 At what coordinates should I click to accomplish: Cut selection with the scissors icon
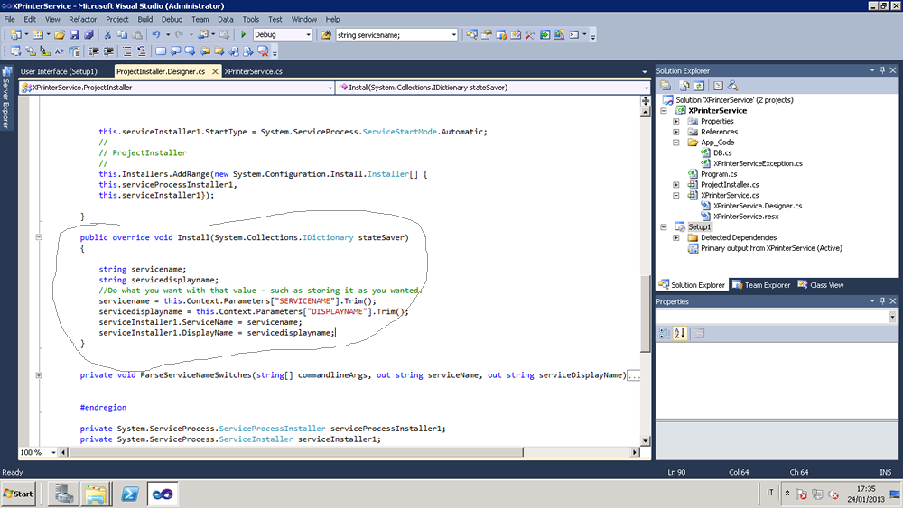coord(107,34)
